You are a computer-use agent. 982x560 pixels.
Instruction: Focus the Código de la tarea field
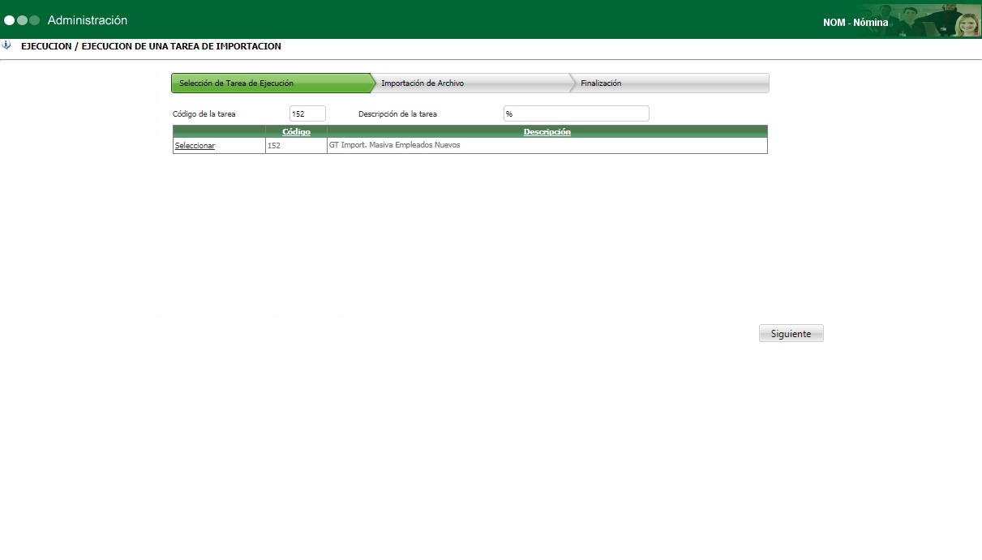pyautogui.click(x=307, y=114)
